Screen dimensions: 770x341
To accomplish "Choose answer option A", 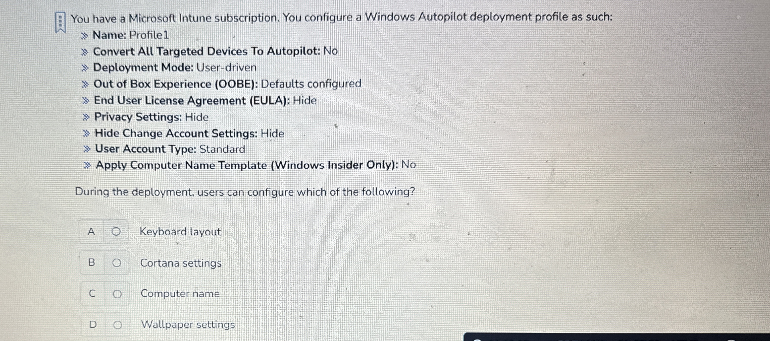I will (92, 232).
